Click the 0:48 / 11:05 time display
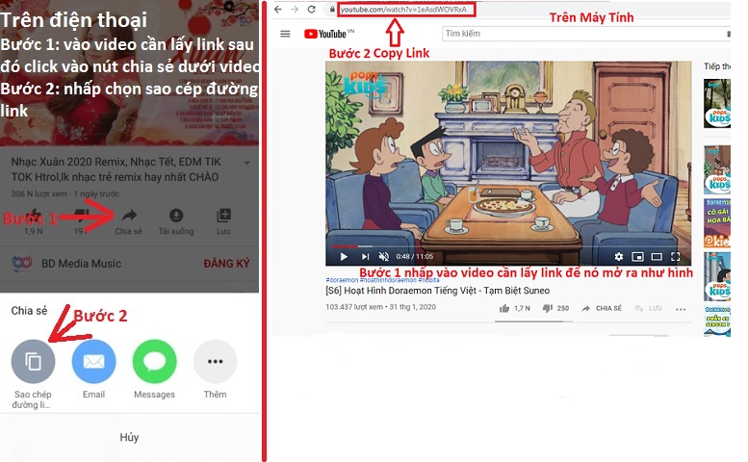The width and height of the screenshot is (748, 462). point(414,257)
